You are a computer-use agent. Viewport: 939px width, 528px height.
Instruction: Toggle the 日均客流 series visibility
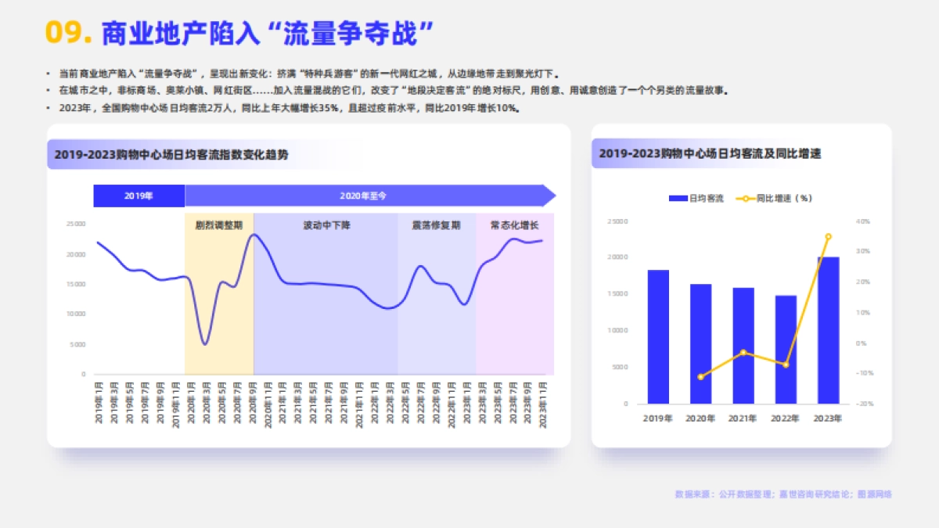(x=689, y=199)
